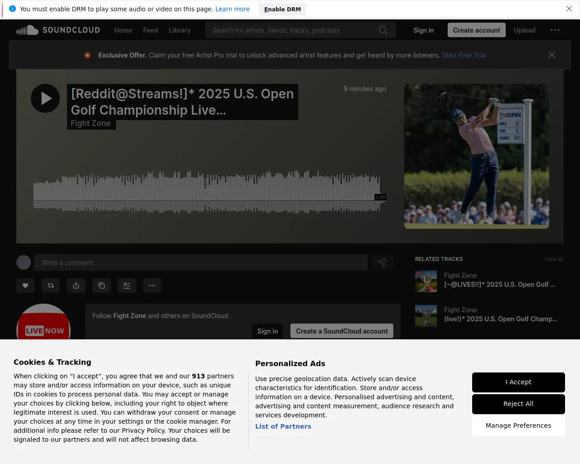
Task: Open [~@LIVES!!]* 2025 U.S. Open Golf track
Action: (499, 285)
